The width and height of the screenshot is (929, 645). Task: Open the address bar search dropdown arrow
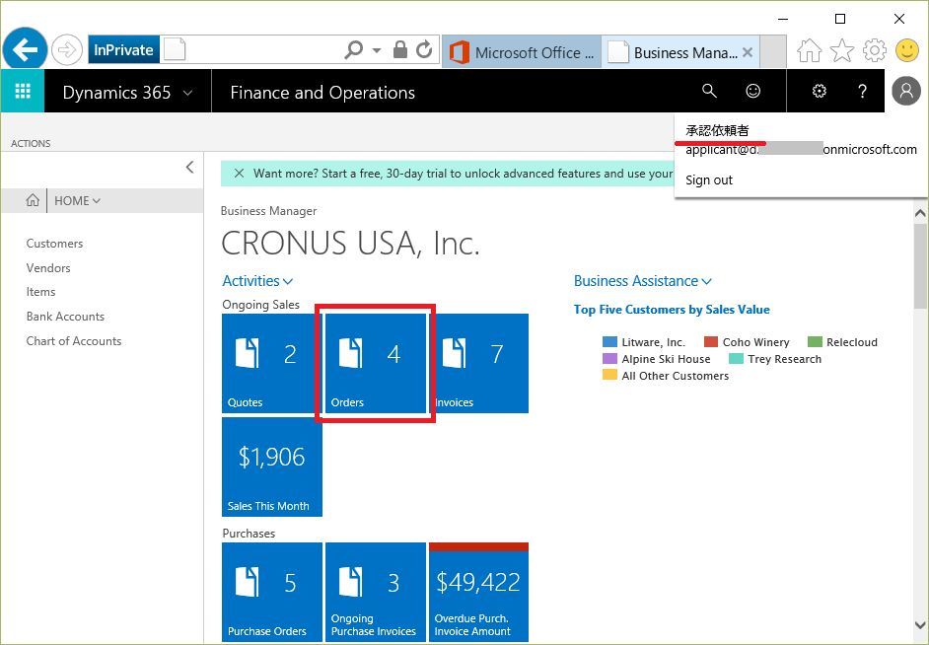(x=376, y=51)
